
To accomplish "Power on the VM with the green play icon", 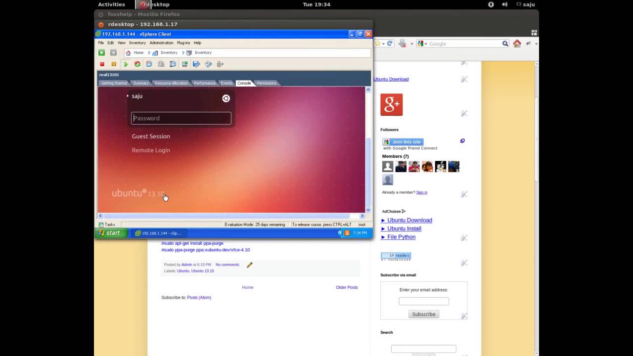I will coord(126,64).
